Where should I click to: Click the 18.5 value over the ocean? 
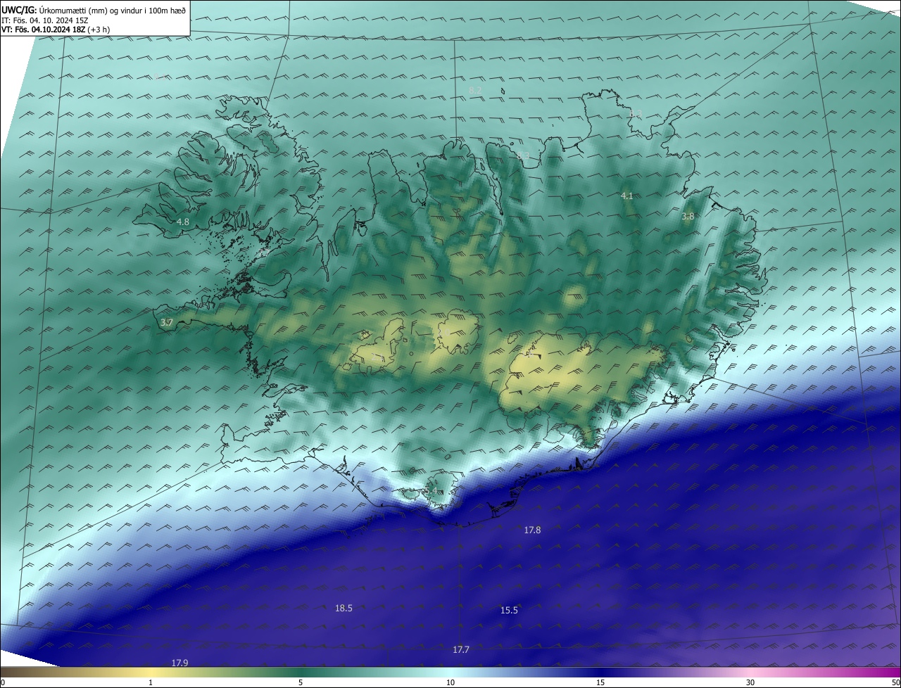[x=344, y=608]
